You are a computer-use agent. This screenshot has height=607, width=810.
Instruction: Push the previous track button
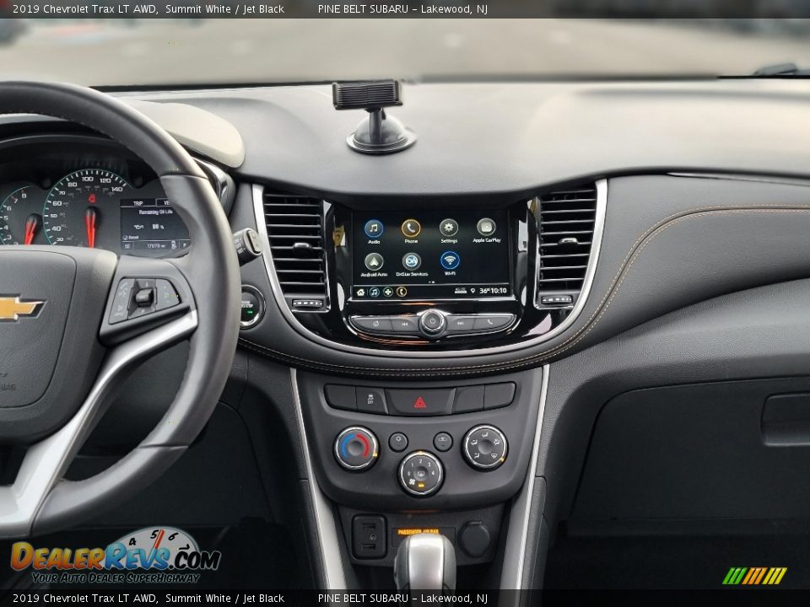point(404,324)
